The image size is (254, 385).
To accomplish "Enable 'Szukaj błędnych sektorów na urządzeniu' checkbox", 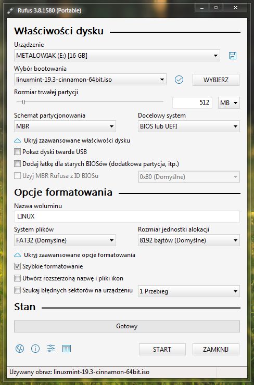I will point(17,290).
